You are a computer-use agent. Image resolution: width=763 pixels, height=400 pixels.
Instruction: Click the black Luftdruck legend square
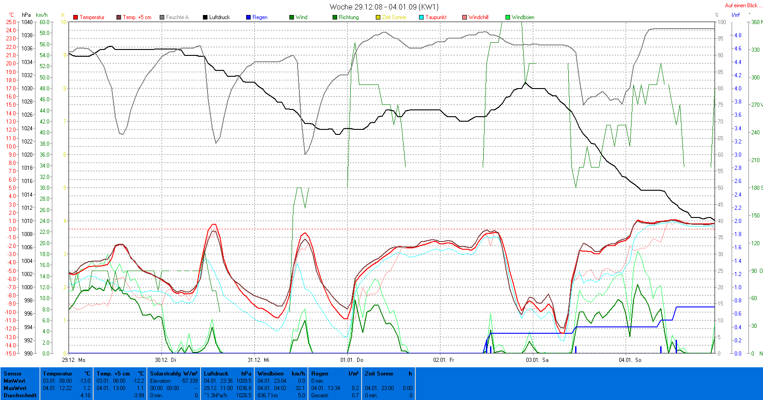click(205, 17)
